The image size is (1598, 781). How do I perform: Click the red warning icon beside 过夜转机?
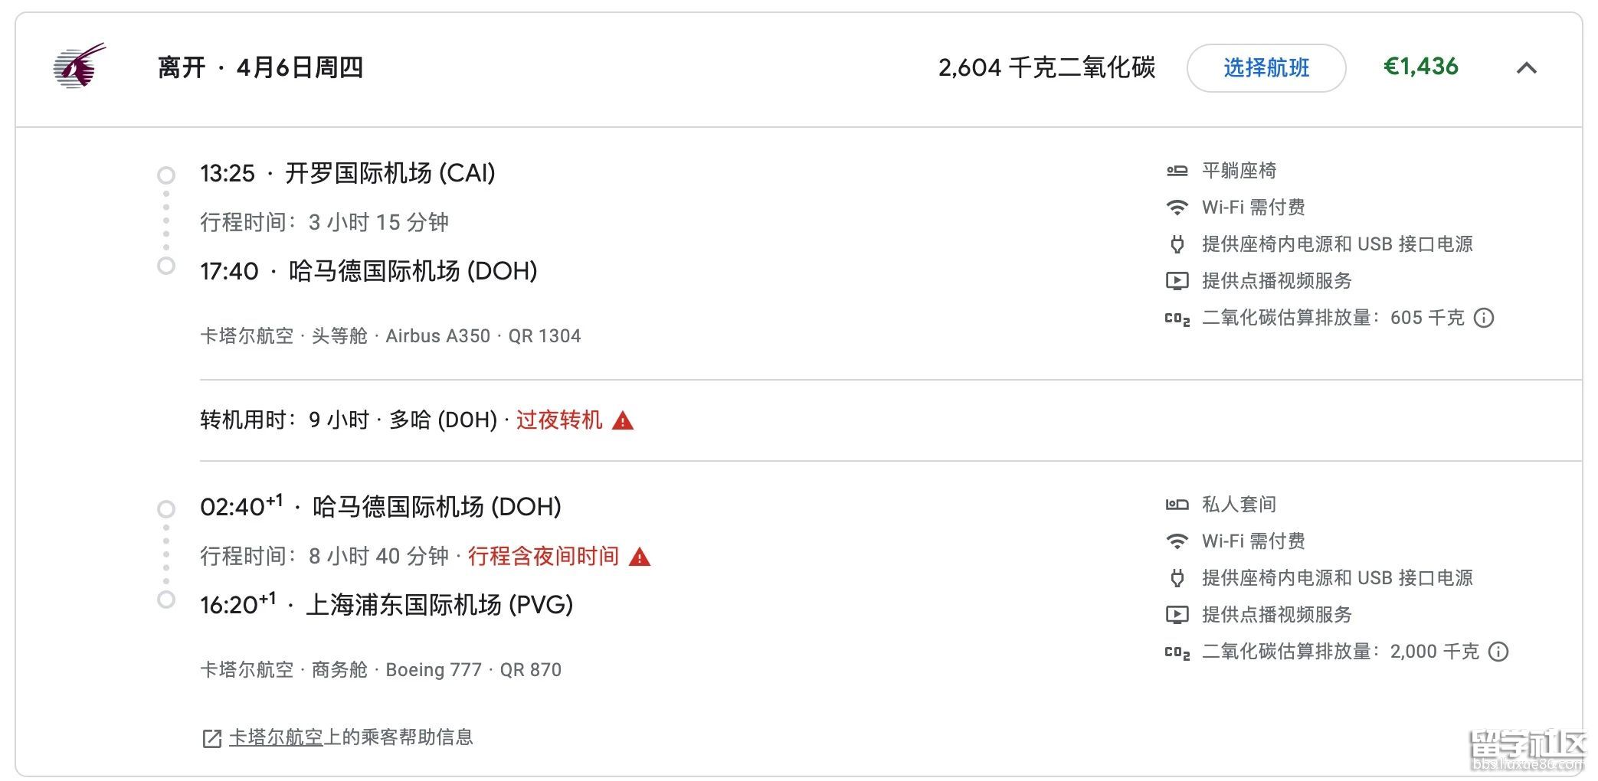(623, 420)
